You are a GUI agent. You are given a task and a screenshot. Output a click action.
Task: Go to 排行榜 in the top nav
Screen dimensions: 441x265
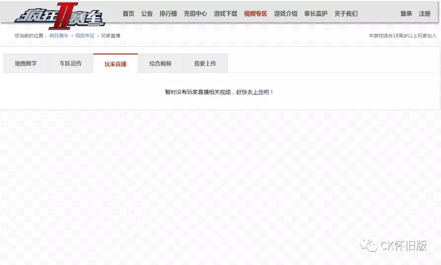168,13
